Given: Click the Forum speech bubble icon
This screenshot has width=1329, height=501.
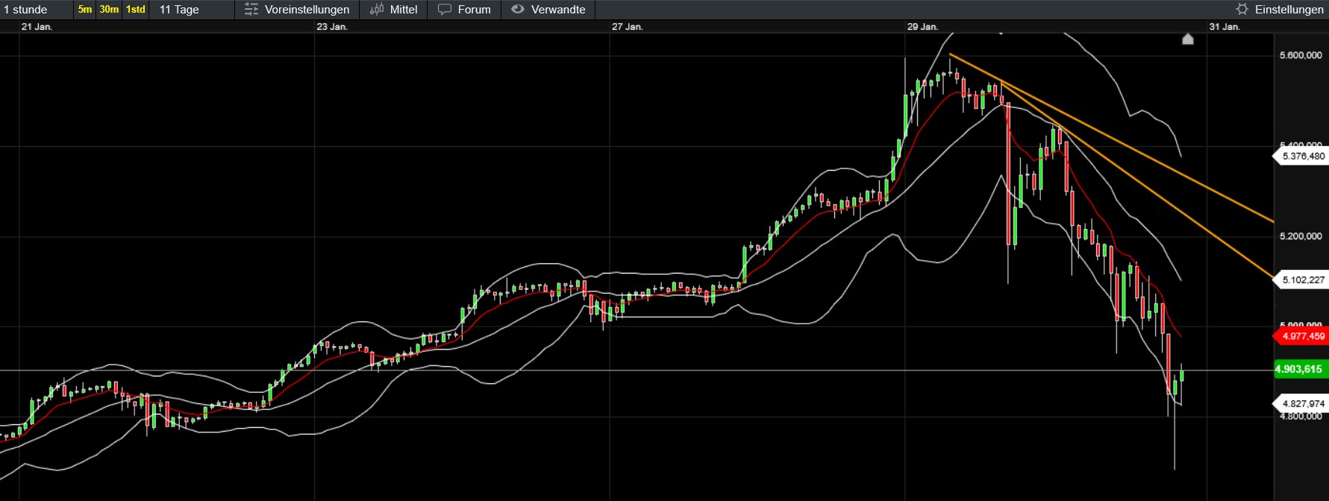Looking at the screenshot, I should (x=445, y=10).
